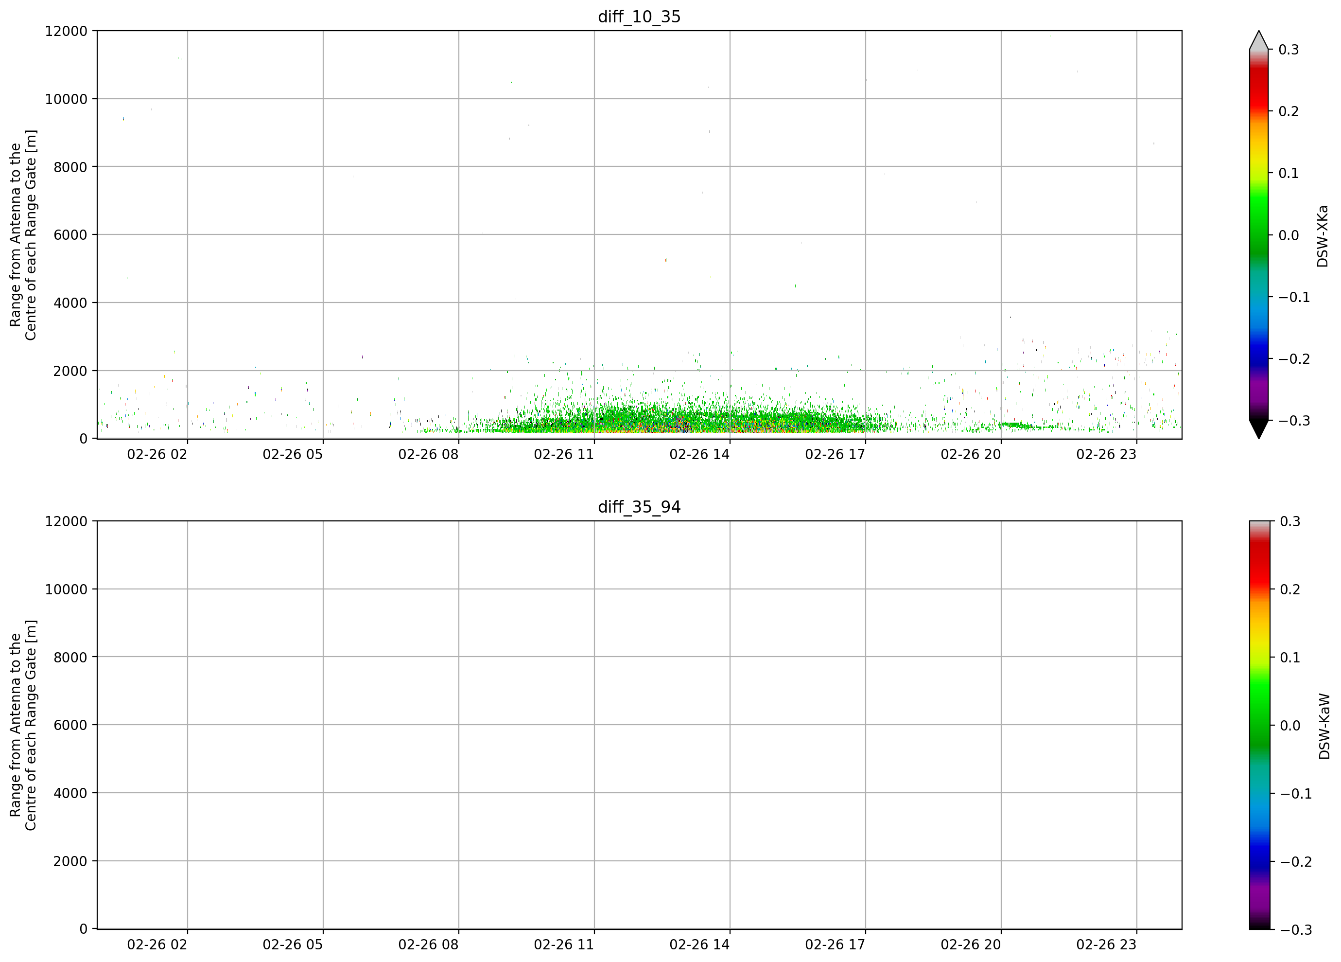Click the 02-26 08 x-tick under diff_10_35 plot
1341x962 pixels.
428,454
